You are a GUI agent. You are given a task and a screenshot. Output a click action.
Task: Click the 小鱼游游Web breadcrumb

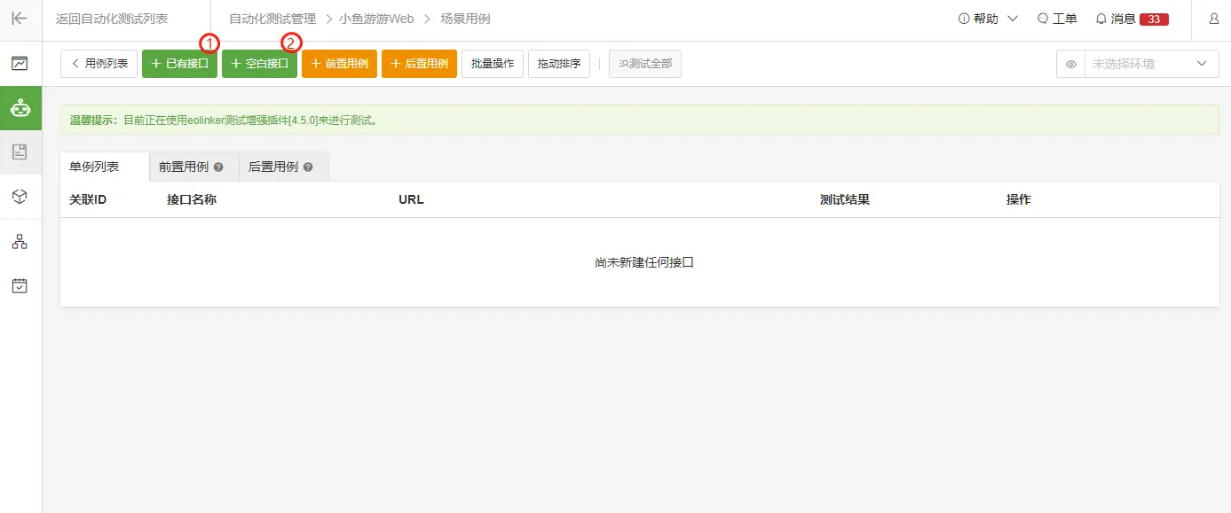pyautogui.click(x=376, y=19)
